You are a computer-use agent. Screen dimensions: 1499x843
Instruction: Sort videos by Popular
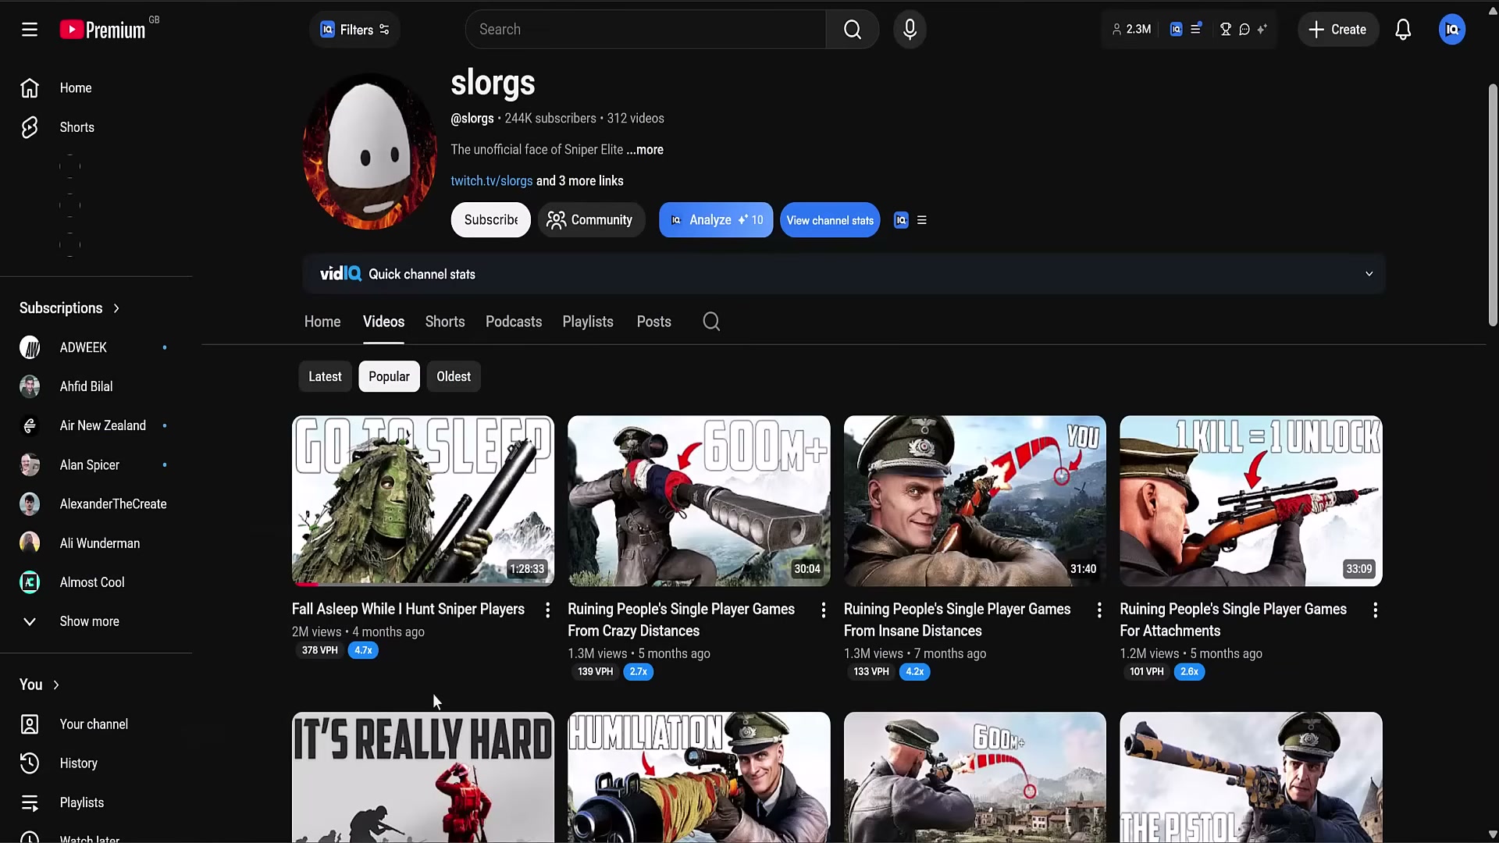[x=389, y=377]
